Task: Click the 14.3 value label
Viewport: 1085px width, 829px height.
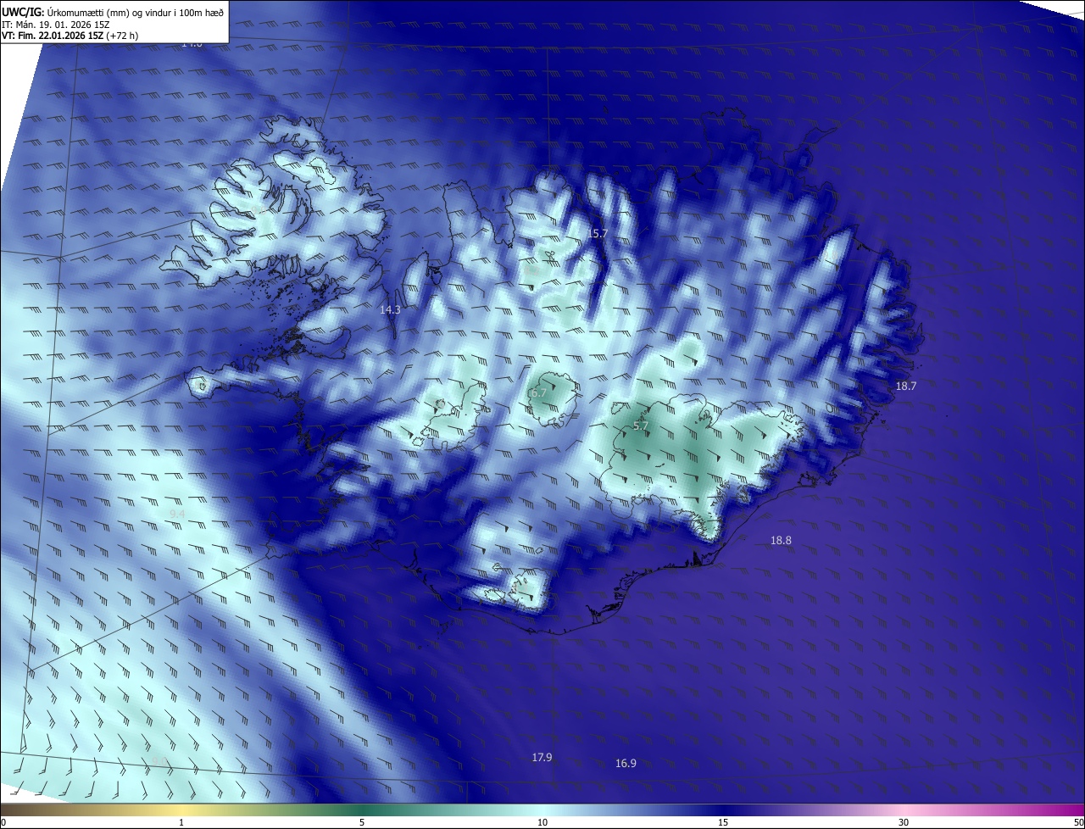Action: [x=390, y=310]
